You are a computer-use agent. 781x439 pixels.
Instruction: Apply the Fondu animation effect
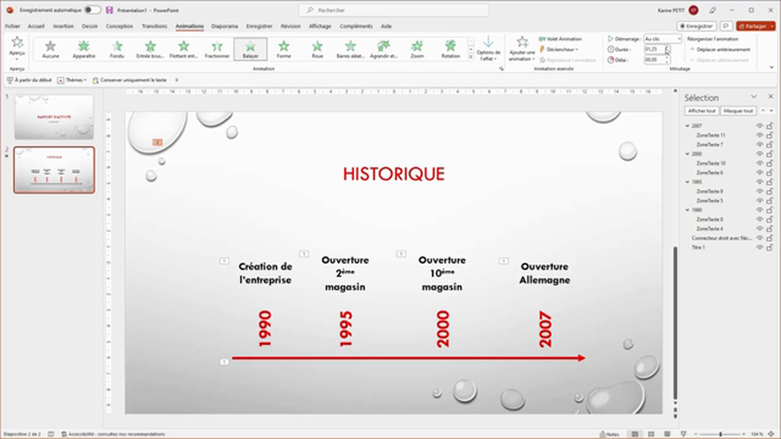(x=117, y=49)
